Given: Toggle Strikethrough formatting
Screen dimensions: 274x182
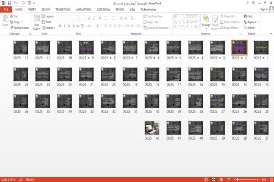Looking at the screenshot, I should (x=78, y=26).
